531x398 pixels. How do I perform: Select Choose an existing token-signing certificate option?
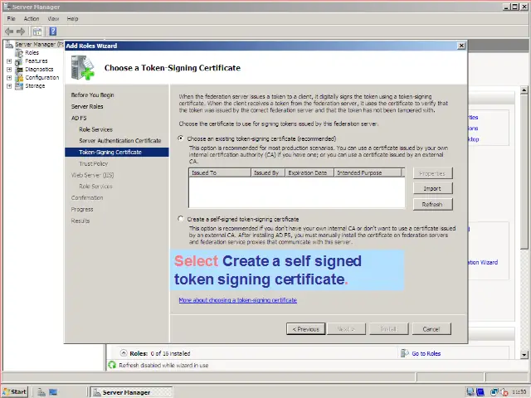181,138
